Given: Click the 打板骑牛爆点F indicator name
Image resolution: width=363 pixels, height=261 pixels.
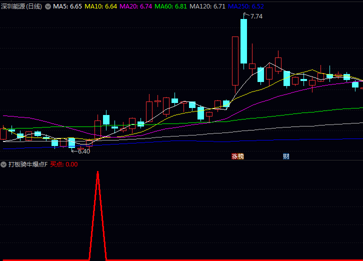Looking at the screenshot, I should (x=27, y=164).
